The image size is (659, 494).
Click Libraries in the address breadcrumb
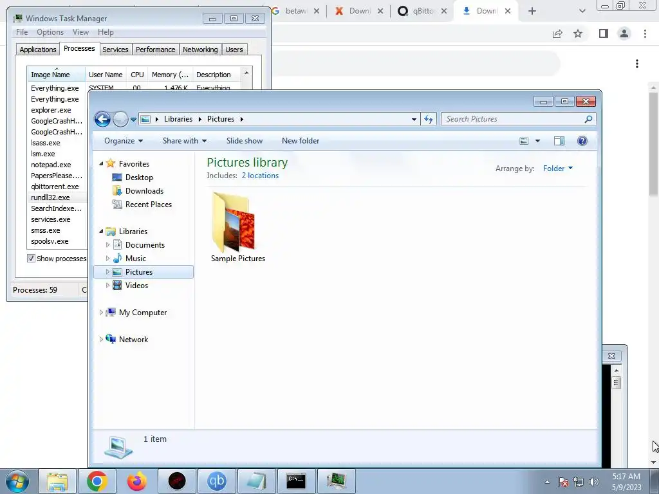[178, 119]
